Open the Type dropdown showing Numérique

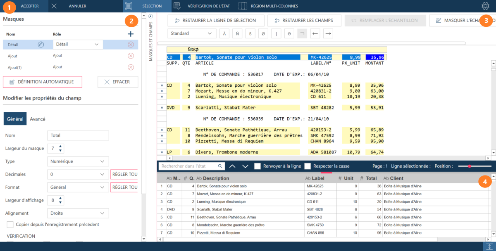click(x=78, y=161)
